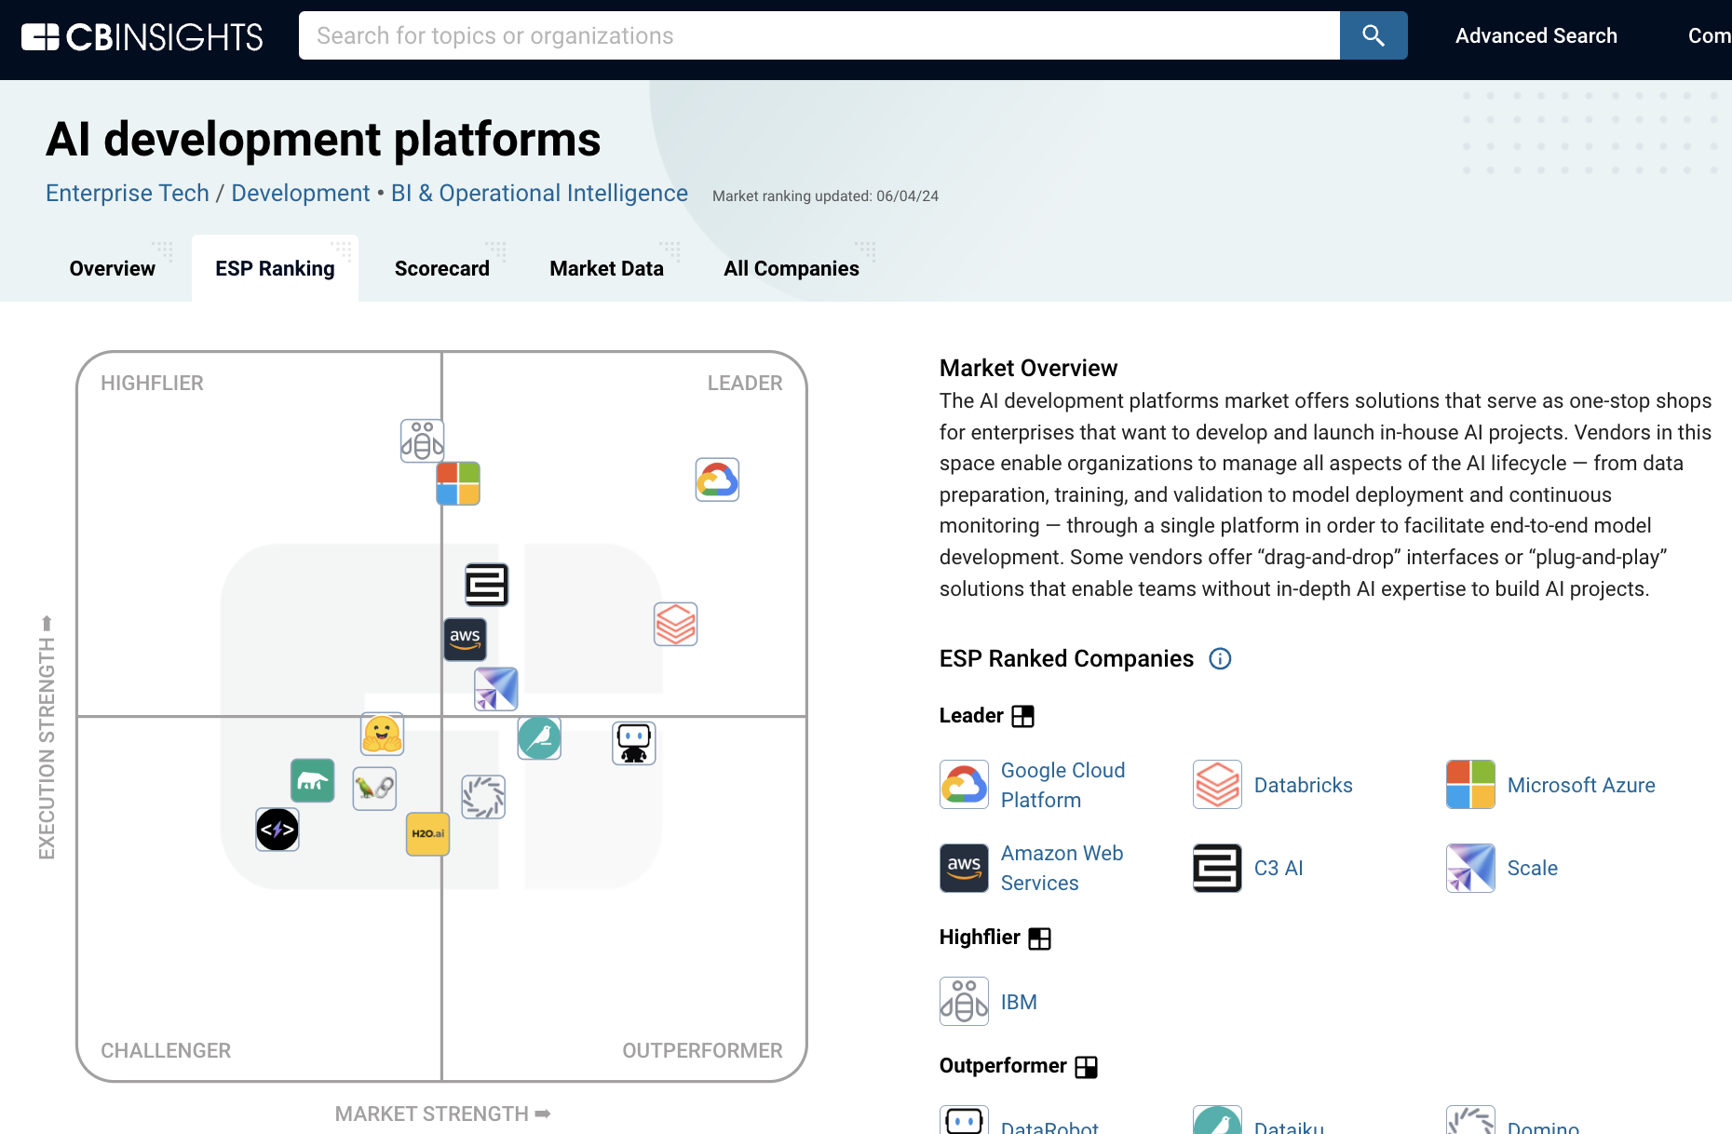The image size is (1732, 1134).
Task: Open the Scorecard tab
Action: point(442,268)
